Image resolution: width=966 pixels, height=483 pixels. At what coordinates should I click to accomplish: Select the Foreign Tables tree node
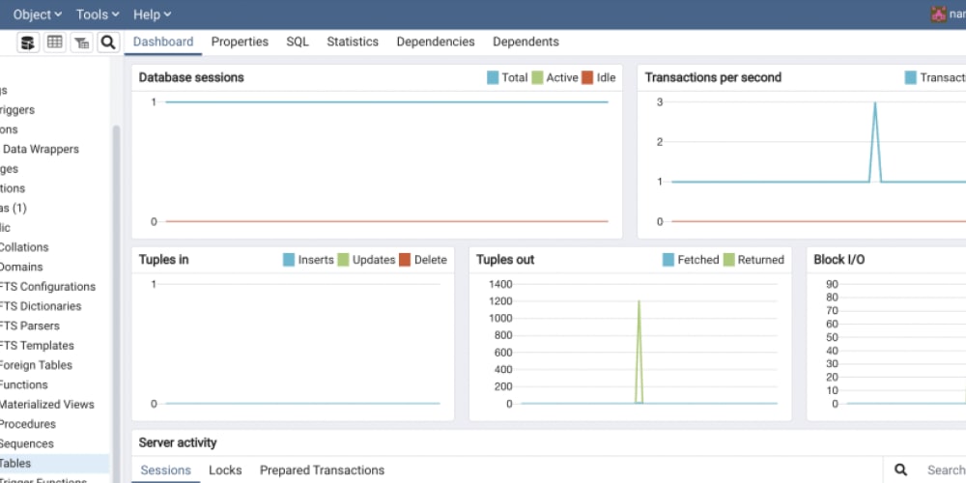[36, 365]
